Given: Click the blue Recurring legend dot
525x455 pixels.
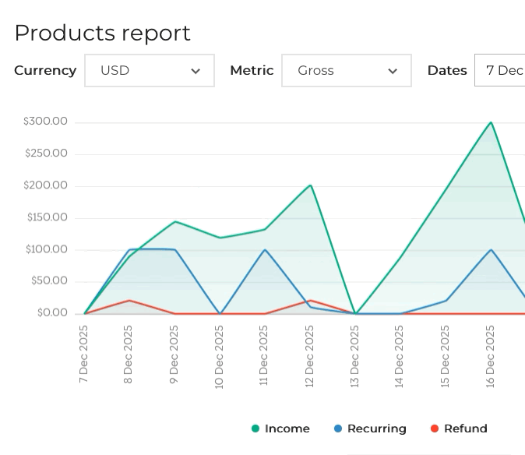Looking at the screenshot, I should [x=338, y=429].
